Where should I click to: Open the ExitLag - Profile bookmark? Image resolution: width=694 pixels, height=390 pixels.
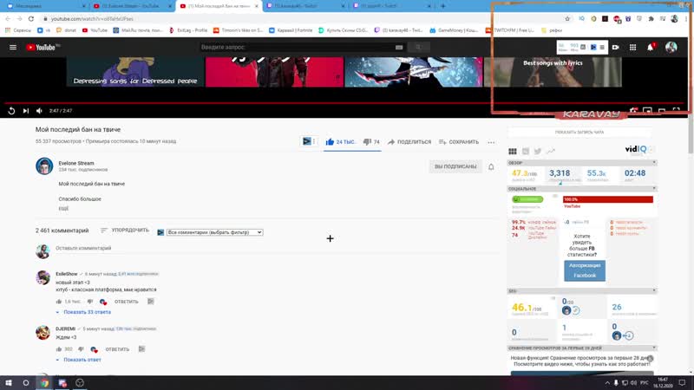pos(188,30)
